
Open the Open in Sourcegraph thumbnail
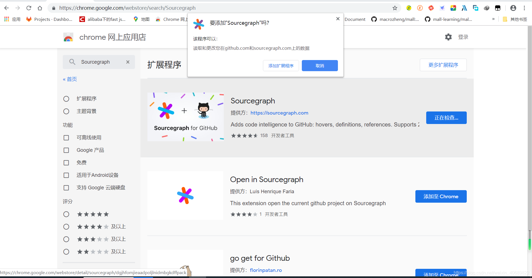coord(185,195)
